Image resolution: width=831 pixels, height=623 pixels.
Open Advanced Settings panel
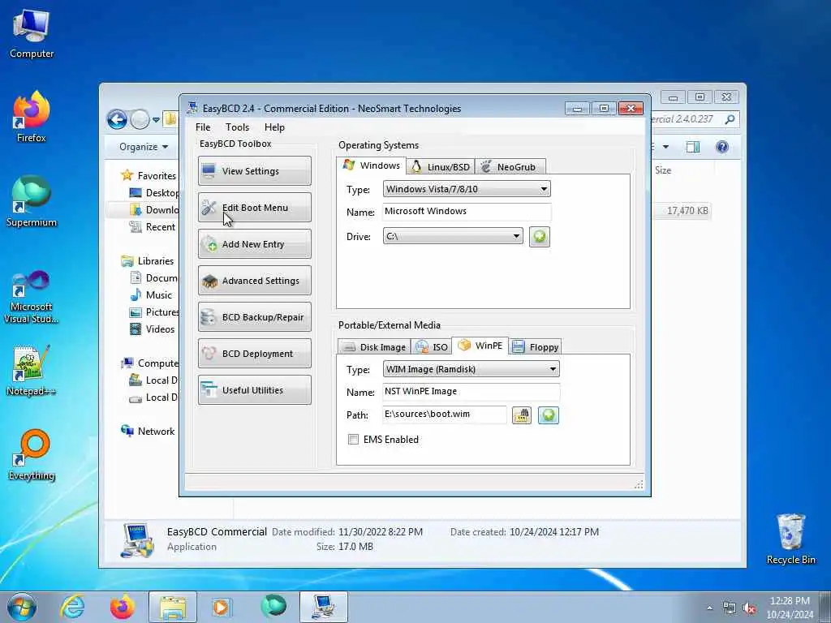(254, 280)
